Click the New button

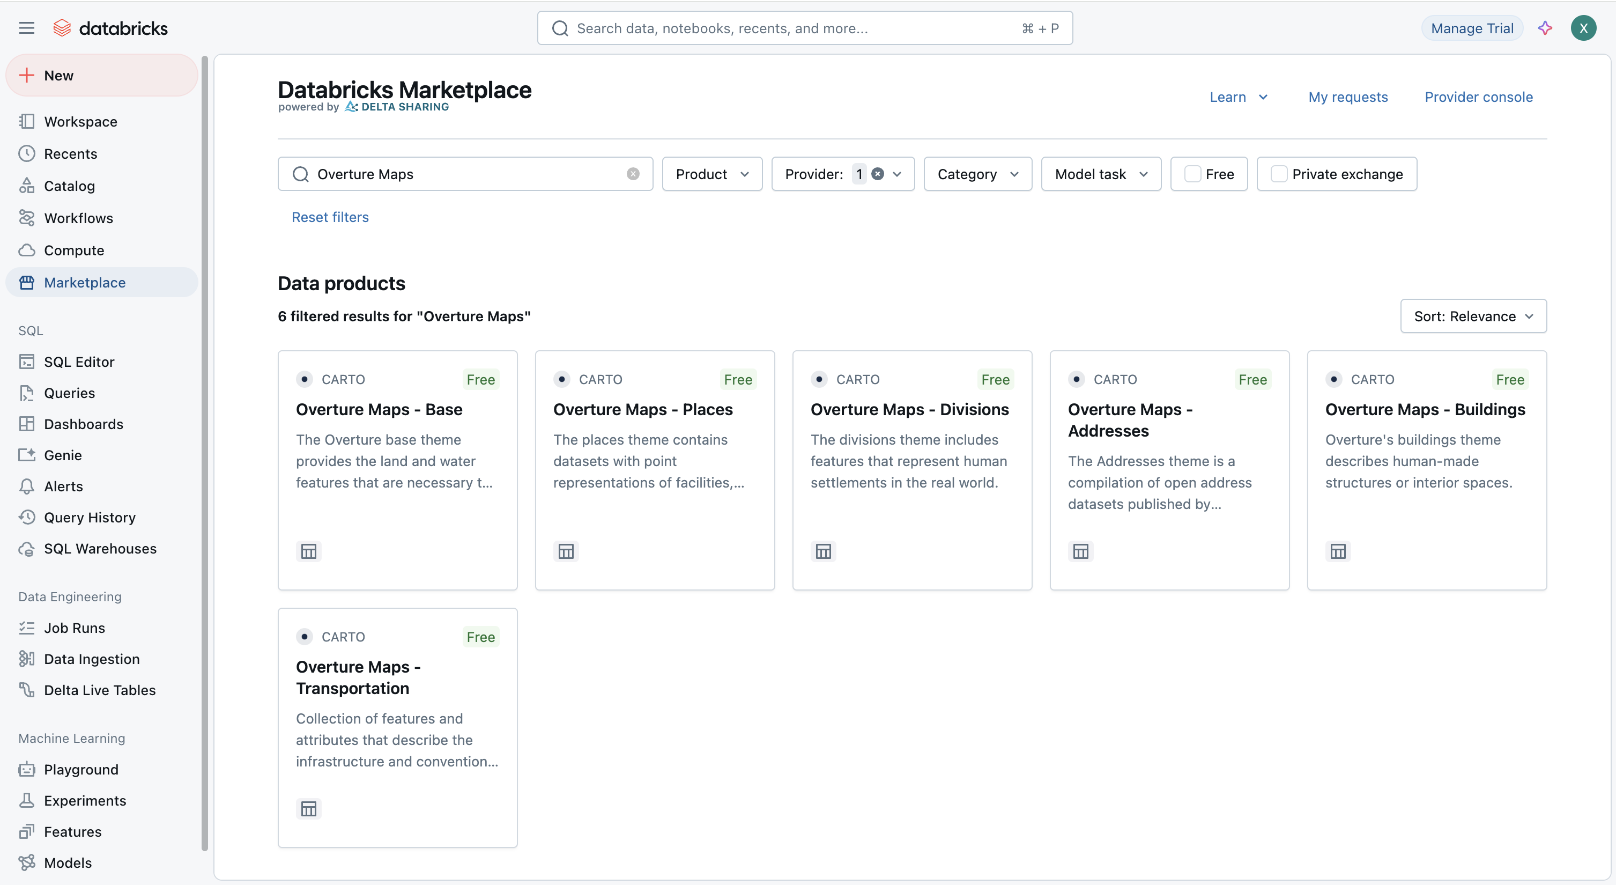tap(102, 75)
